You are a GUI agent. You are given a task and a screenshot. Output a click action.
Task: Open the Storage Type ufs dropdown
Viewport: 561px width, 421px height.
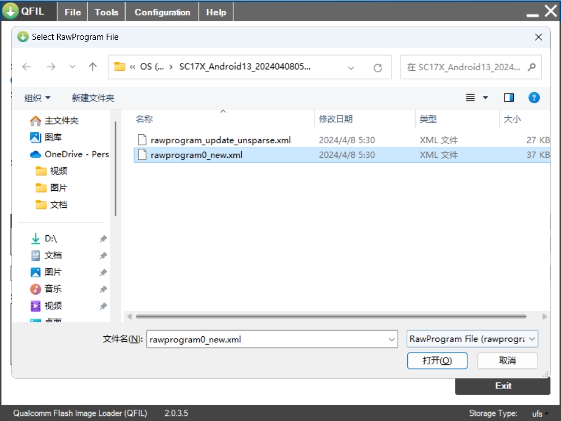pos(540,414)
